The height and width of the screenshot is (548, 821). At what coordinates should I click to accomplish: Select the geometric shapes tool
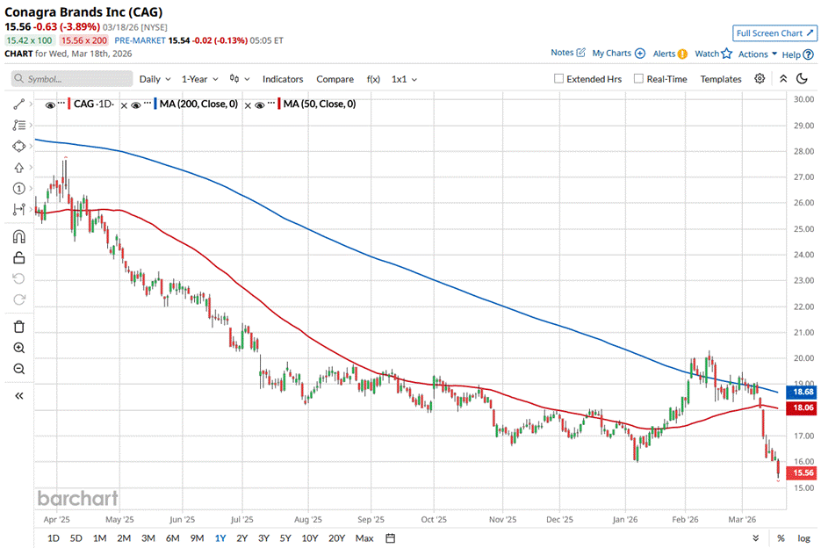[18, 146]
